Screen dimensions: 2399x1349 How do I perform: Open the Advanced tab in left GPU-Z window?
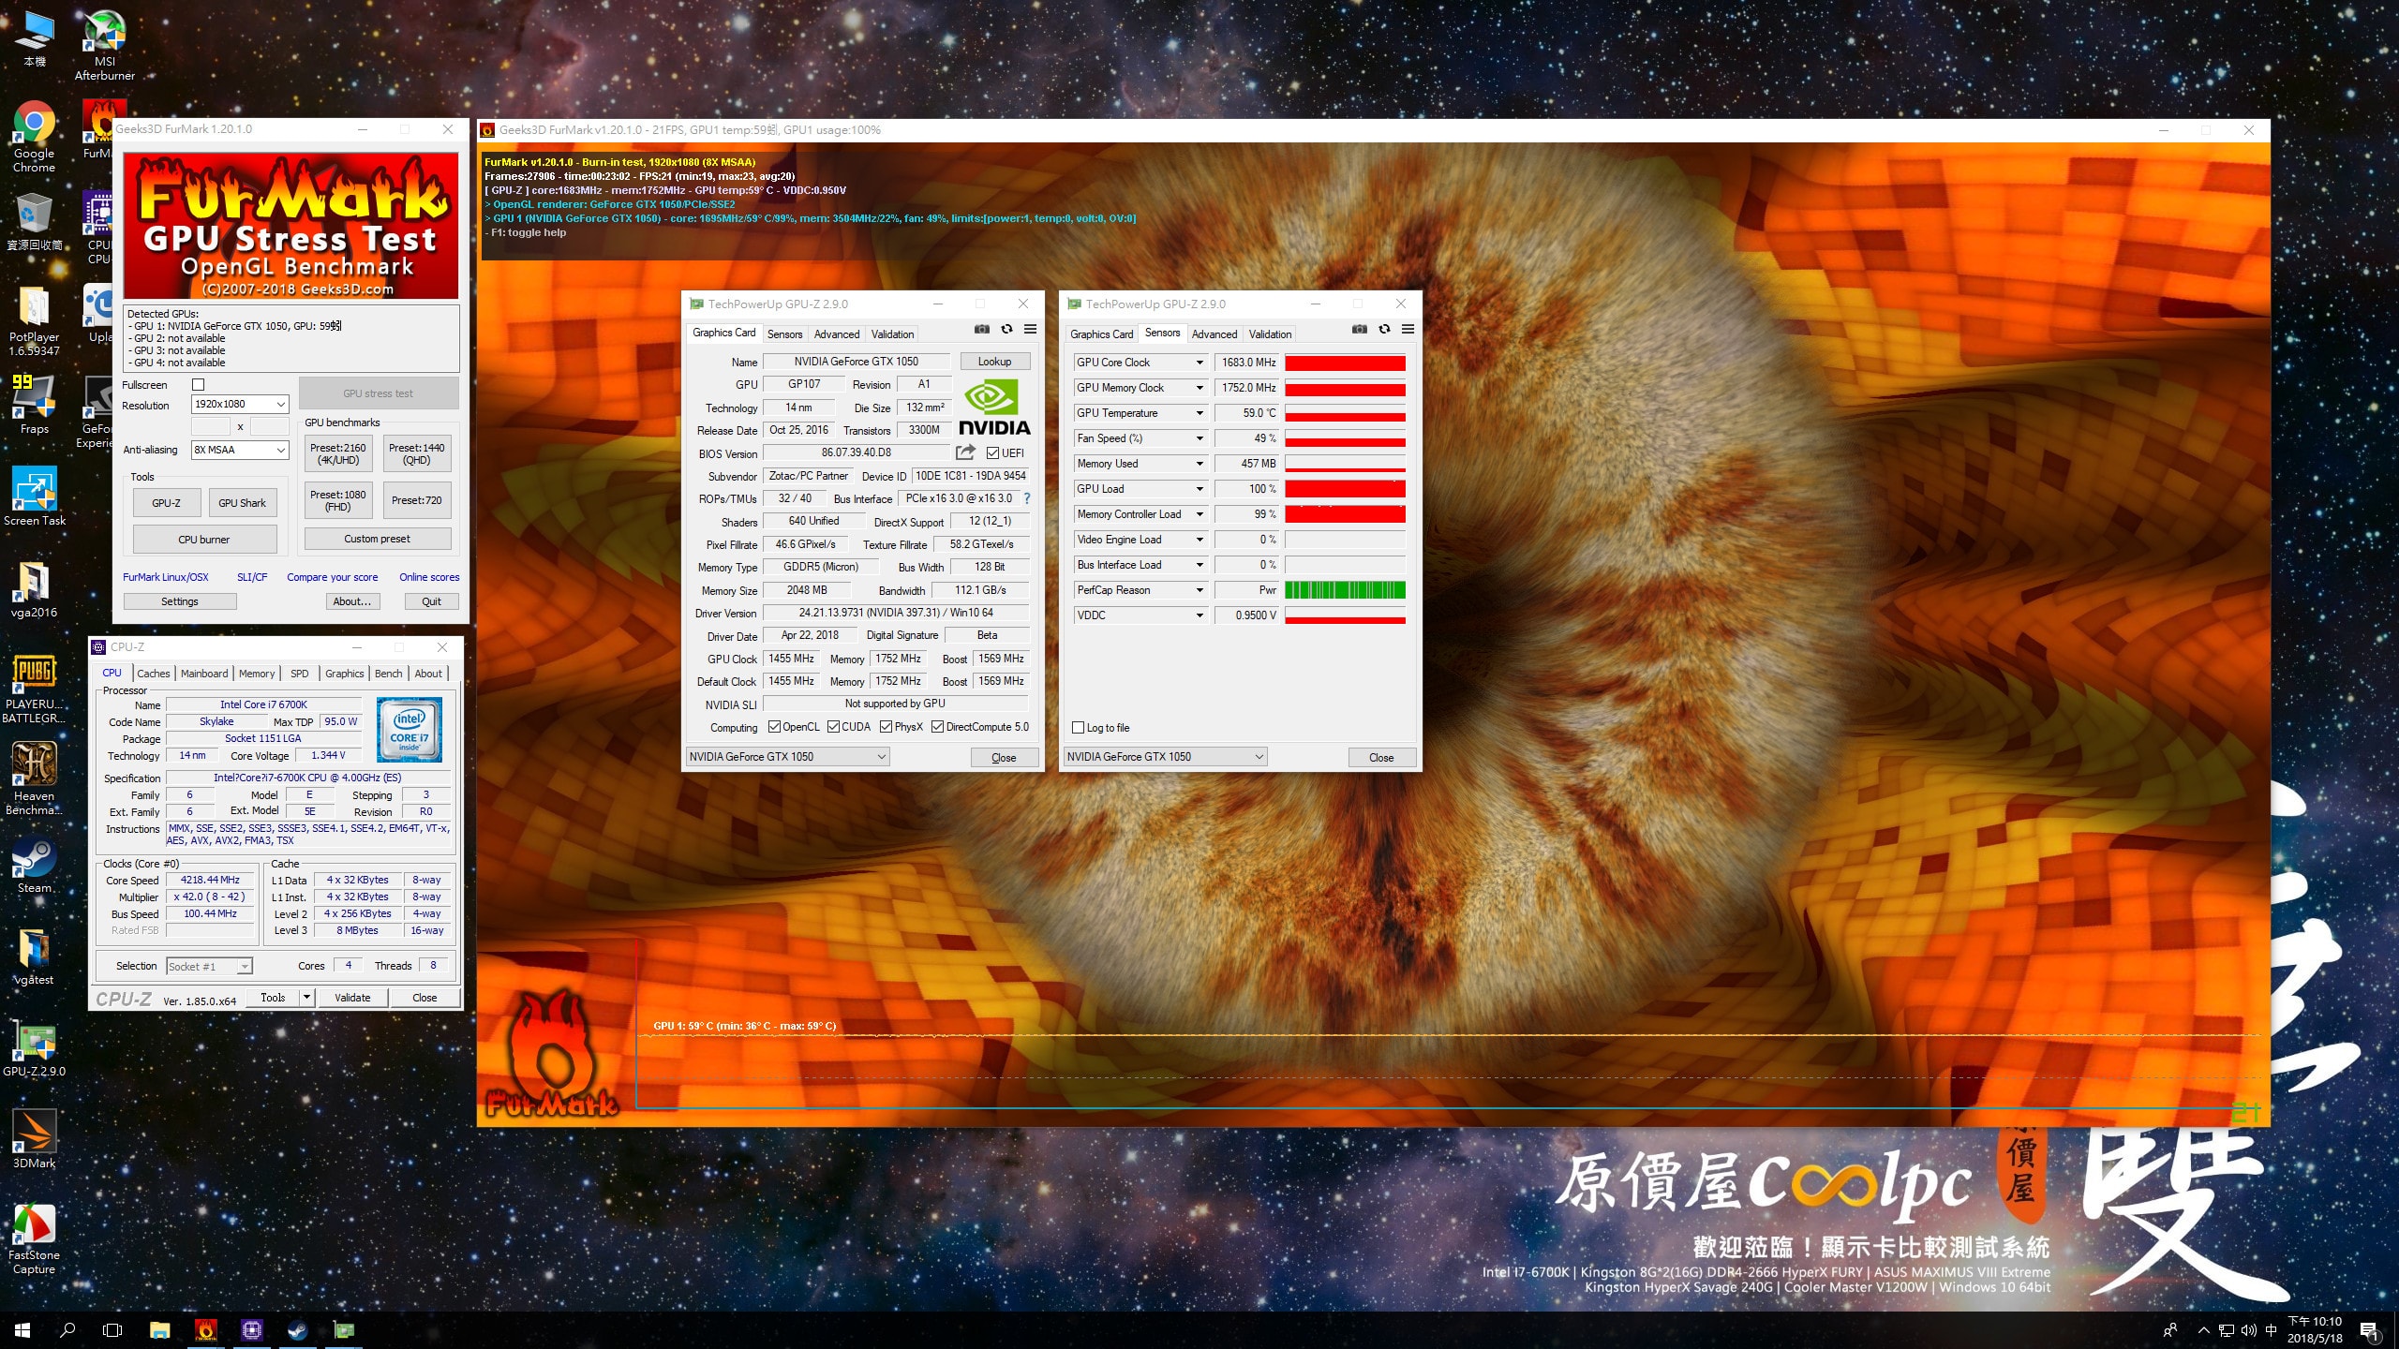pos(837,334)
